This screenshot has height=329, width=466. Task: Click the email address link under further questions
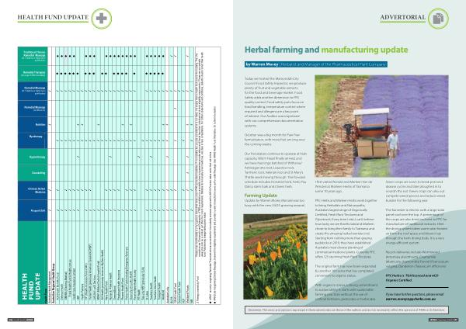[x=411, y=299]
